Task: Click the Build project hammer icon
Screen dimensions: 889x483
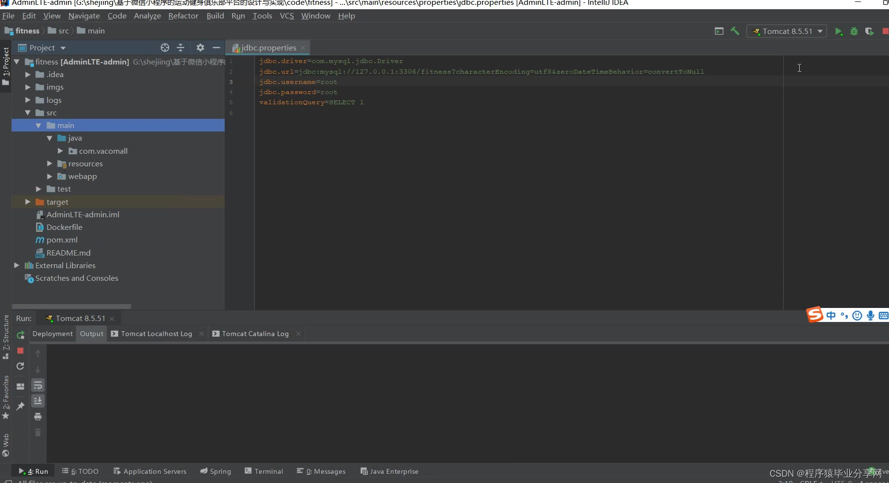Action: tap(735, 31)
